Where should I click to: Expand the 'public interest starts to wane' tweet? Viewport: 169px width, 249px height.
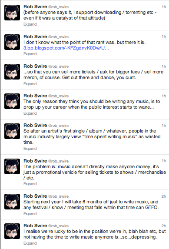(x=30, y=113)
